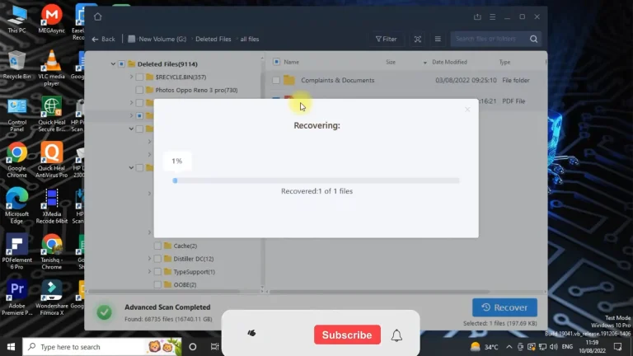The height and width of the screenshot is (356, 633).
Task: Sort by Size column header
Action: pyautogui.click(x=391, y=62)
